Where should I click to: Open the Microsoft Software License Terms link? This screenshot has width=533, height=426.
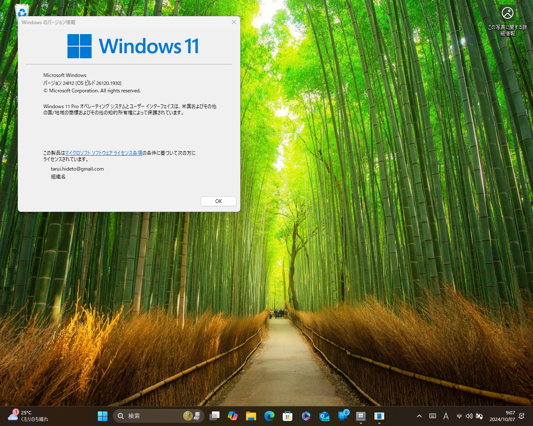click(x=103, y=153)
